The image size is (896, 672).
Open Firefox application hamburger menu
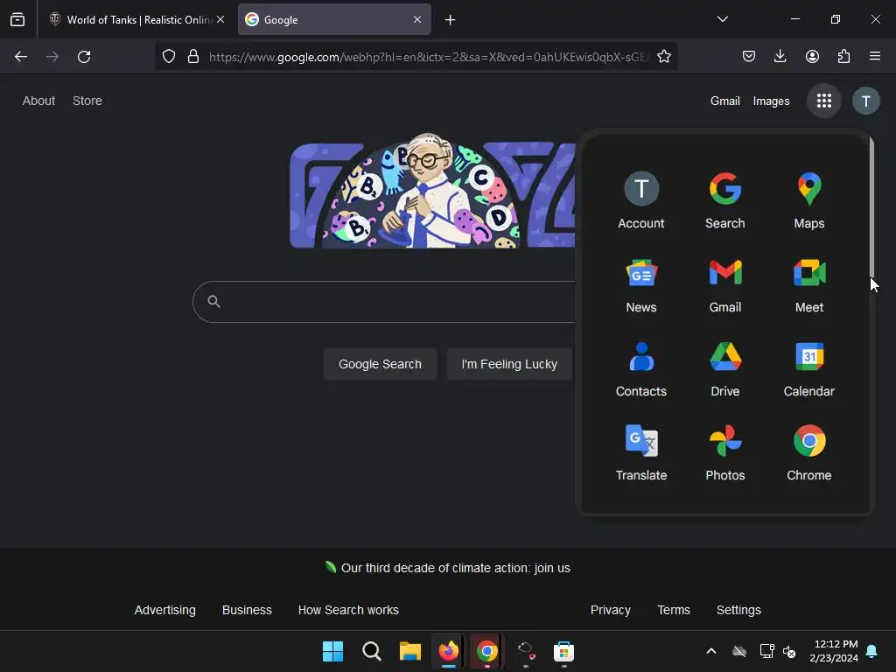875,57
